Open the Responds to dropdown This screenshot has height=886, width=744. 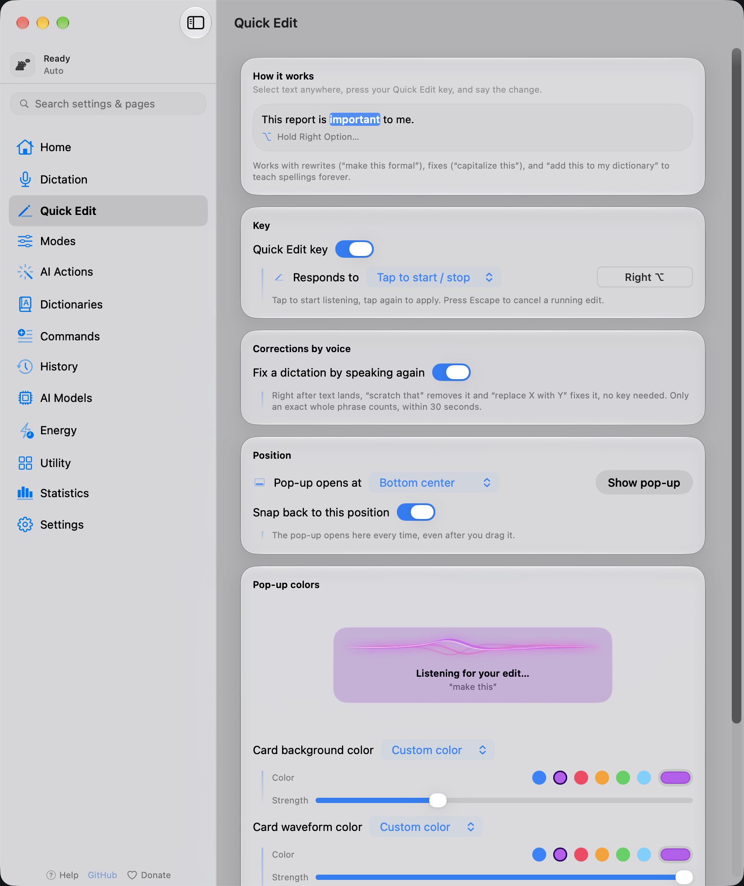pyautogui.click(x=433, y=277)
